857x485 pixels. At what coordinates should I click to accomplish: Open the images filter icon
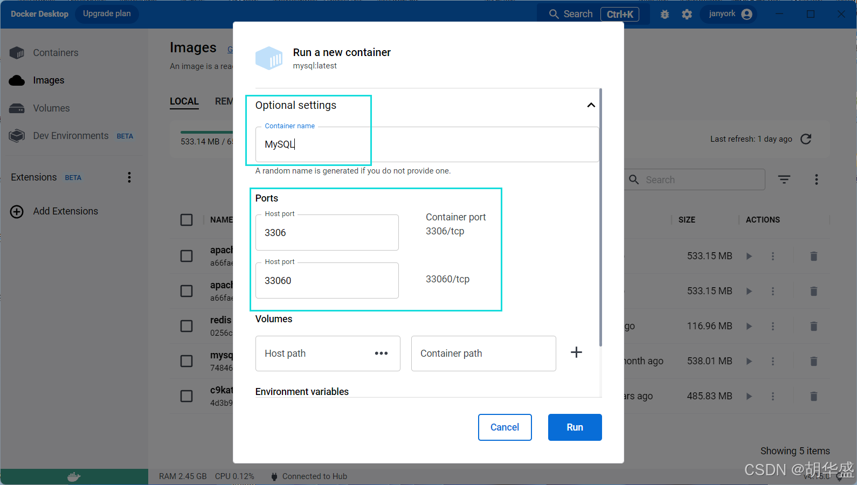[784, 179]
